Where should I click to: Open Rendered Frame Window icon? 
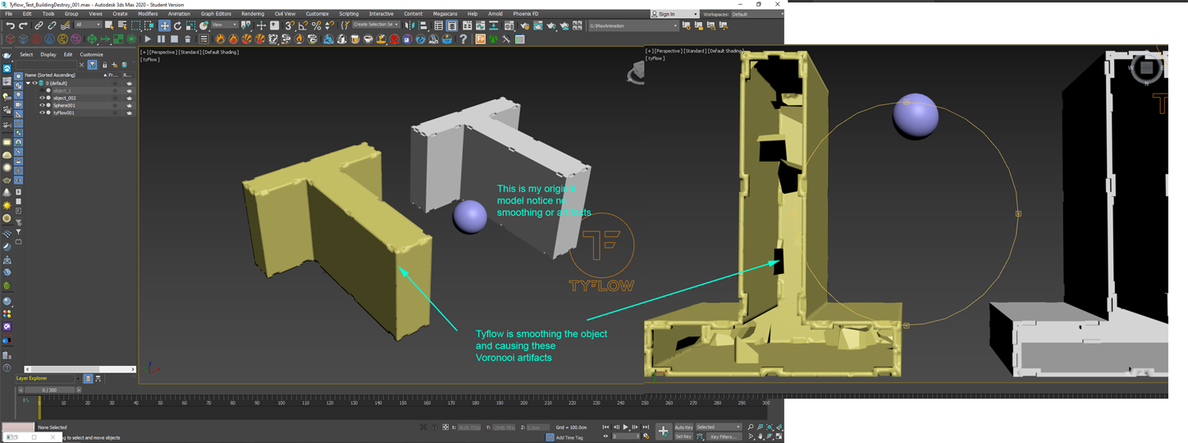[x=538, y=25]
